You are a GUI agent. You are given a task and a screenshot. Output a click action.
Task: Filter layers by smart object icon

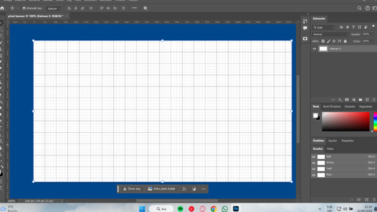coord(366,27)
